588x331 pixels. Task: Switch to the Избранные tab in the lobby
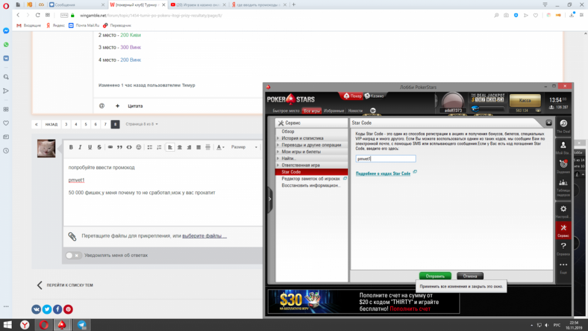(x=333, y=111)
